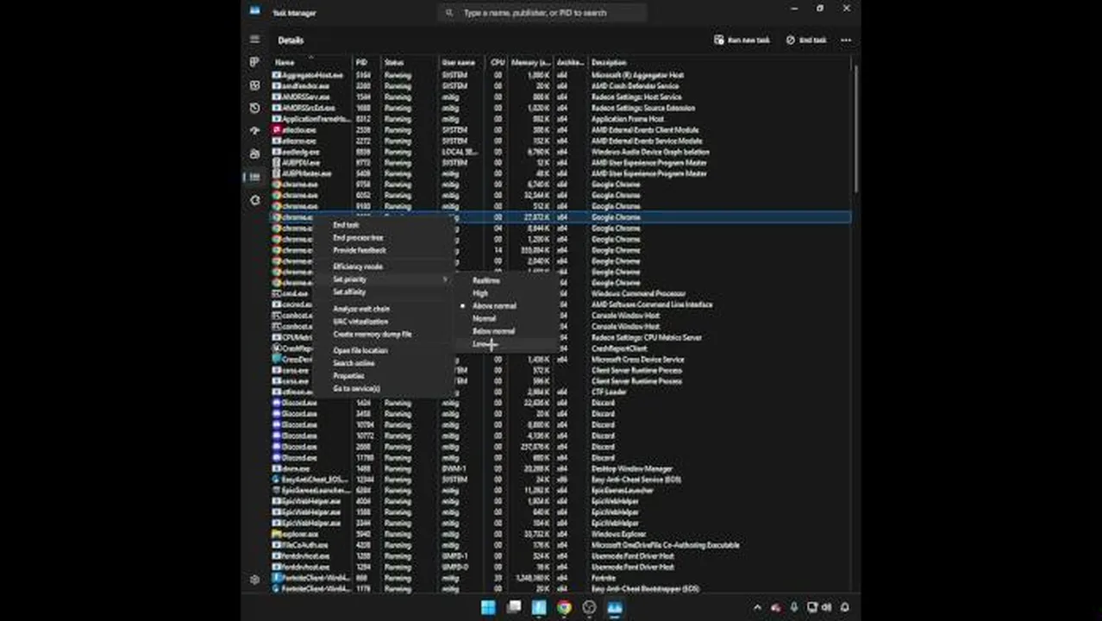Open Windows Start button on taskbar
The width and height of the screenshot is (1102, 621).
(x=488, y=607)
